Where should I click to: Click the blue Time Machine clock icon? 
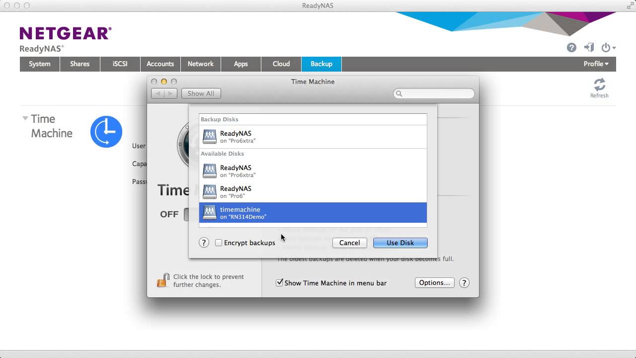click(106, 132)
